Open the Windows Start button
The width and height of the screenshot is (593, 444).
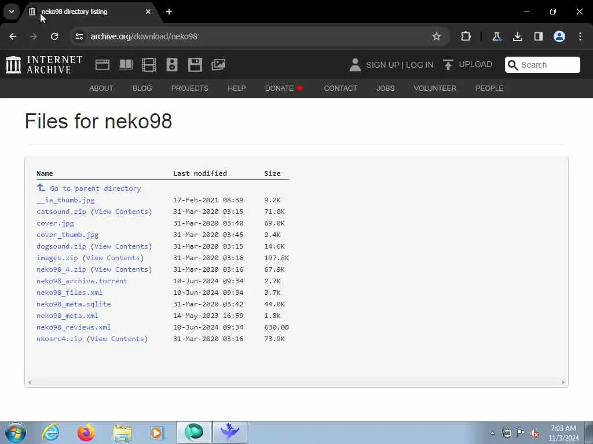click(x=16, y=432)
